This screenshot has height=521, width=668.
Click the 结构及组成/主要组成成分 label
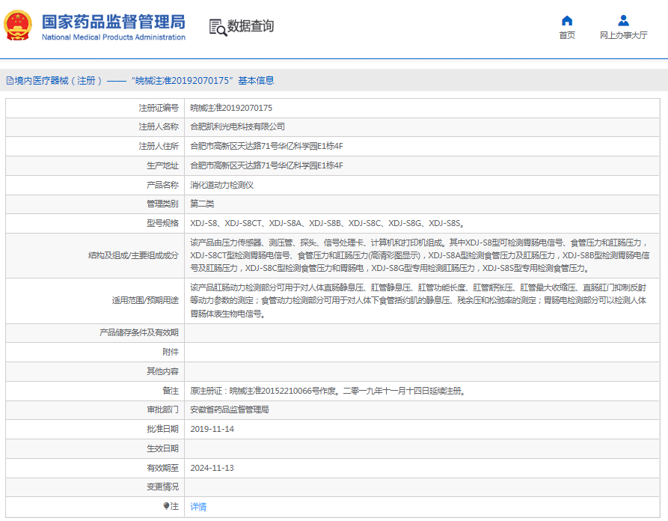(x=133, y=255)
